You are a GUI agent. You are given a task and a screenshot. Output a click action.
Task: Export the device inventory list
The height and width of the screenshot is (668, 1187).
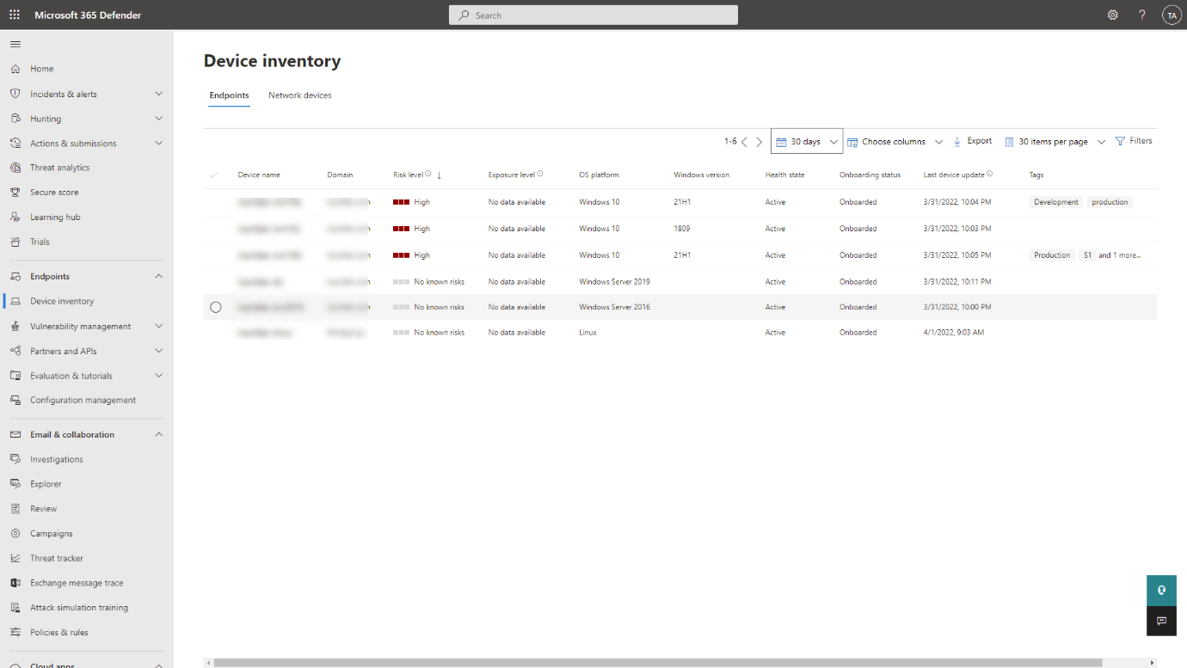(x=972, y=141)
